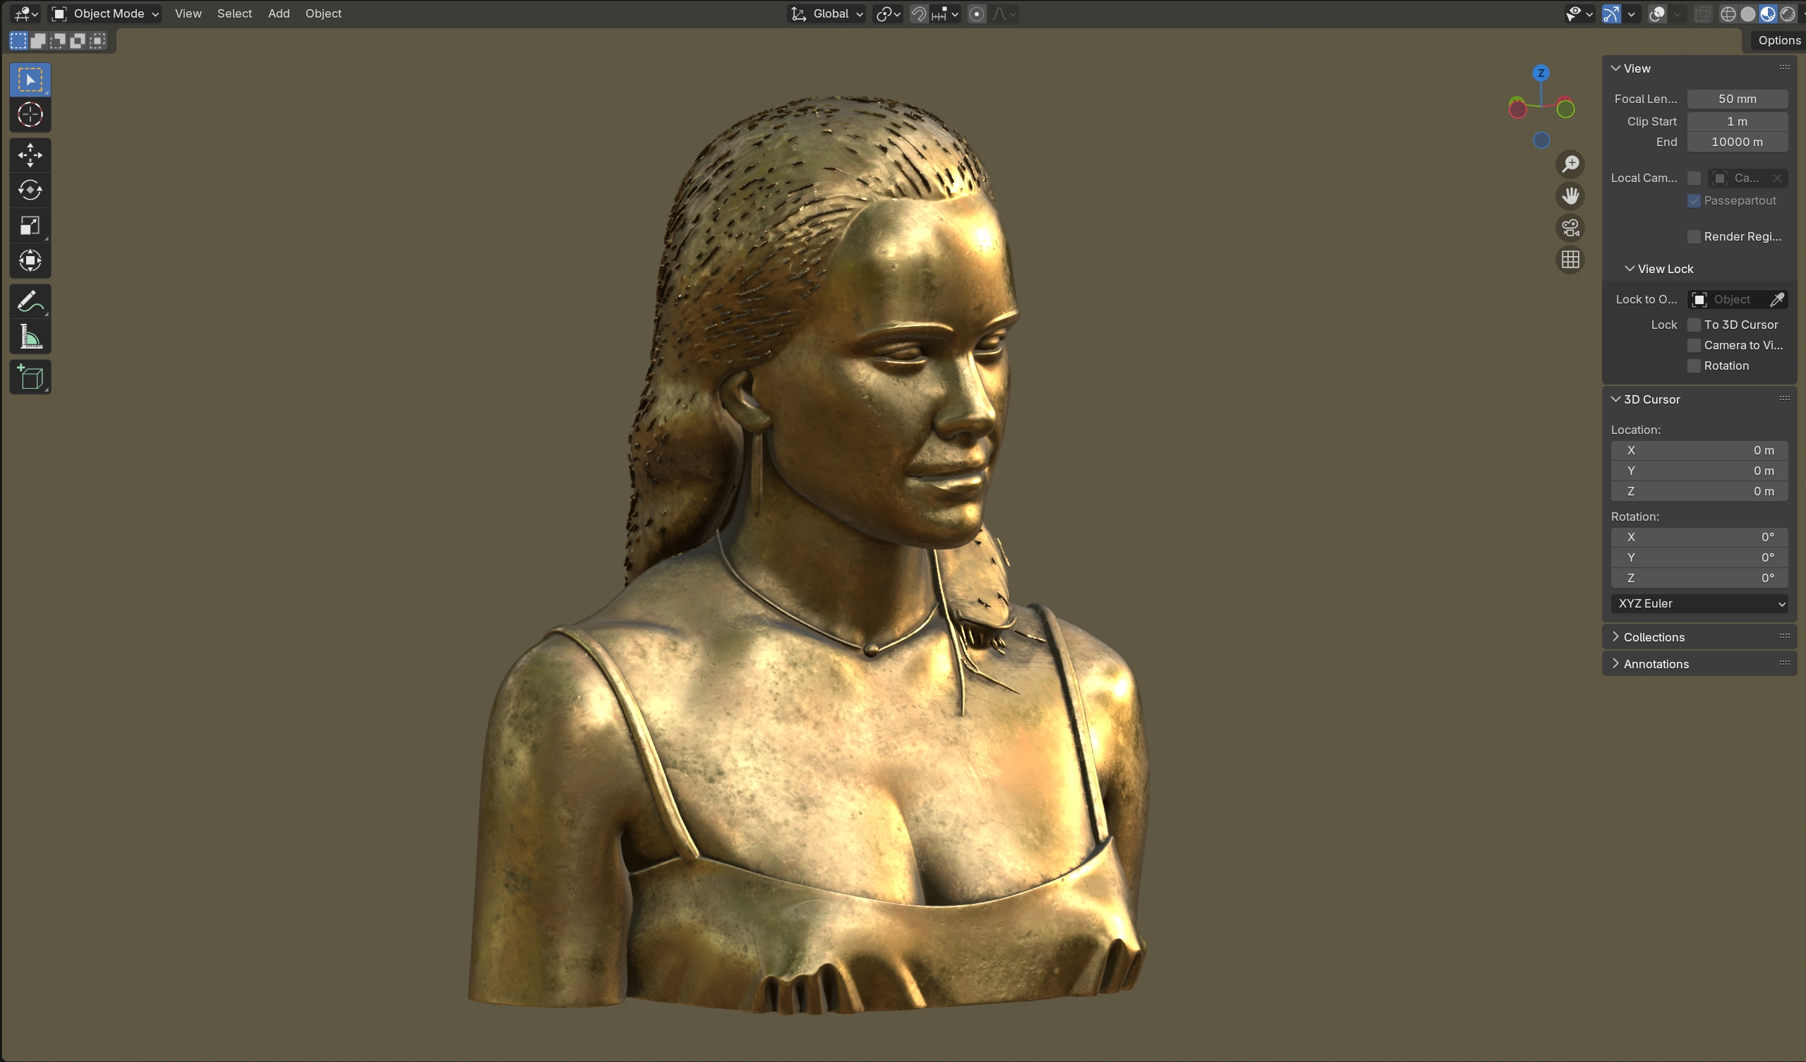Viewport: 1806px width, 1062px height.
Task: Select the Add Cube tool
Action: coord(30,377)
